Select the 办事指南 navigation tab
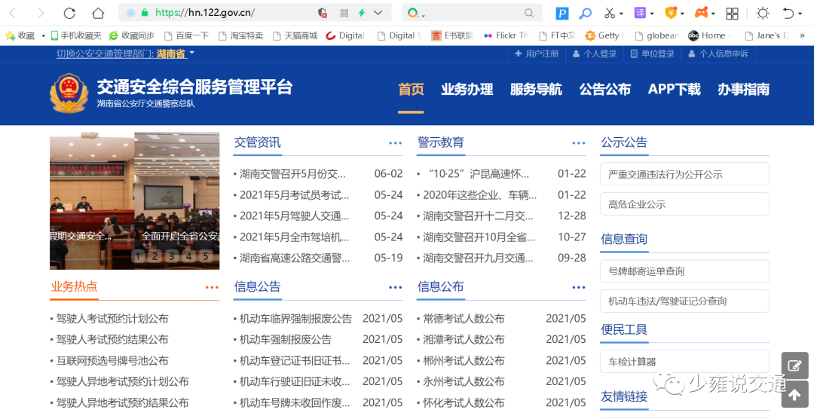This screenshot has height=419, width=814. (x=743, y=90)
